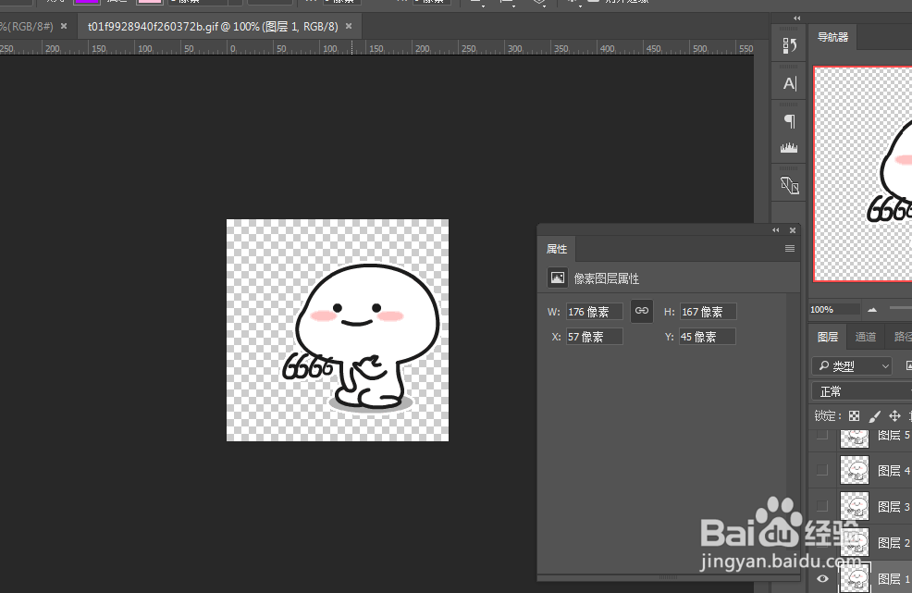The image size is (912, 593).
Task: Click the link width and height icon
Action: [642, 311]
